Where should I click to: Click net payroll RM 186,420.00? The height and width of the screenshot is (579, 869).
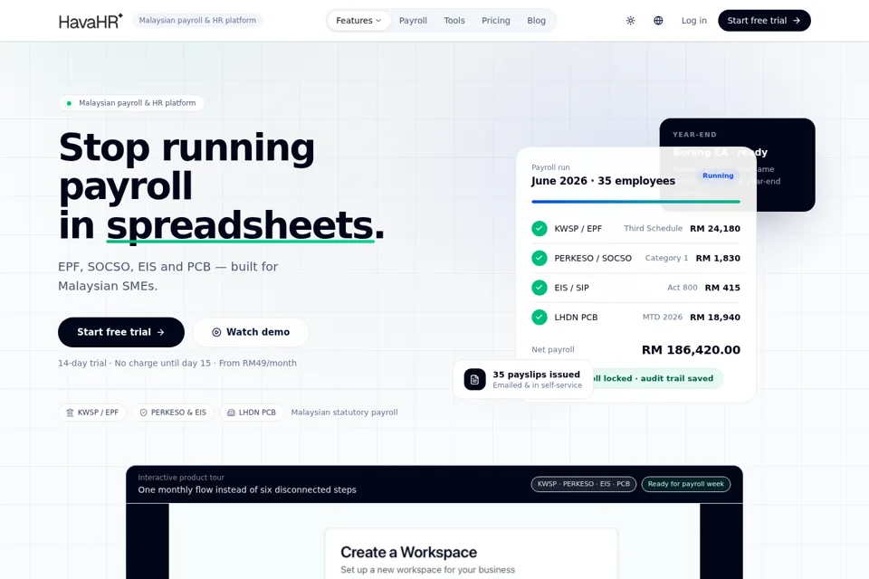(x=691, y=349)
